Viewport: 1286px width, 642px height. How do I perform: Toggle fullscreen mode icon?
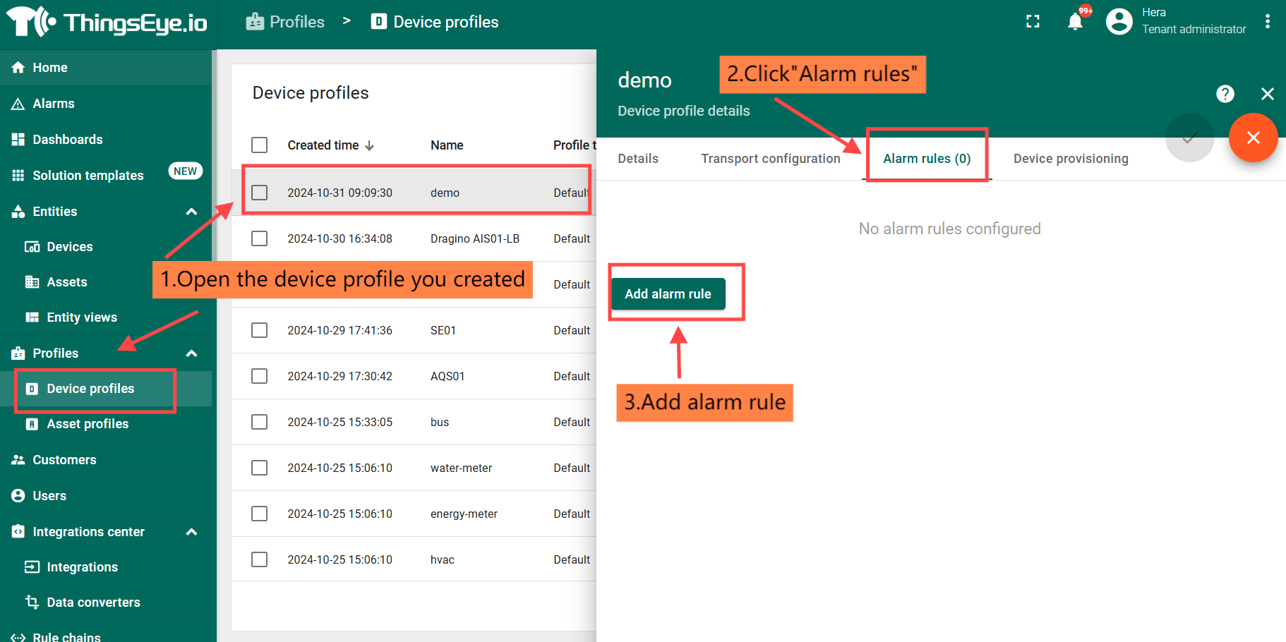tap(1033, 22)
